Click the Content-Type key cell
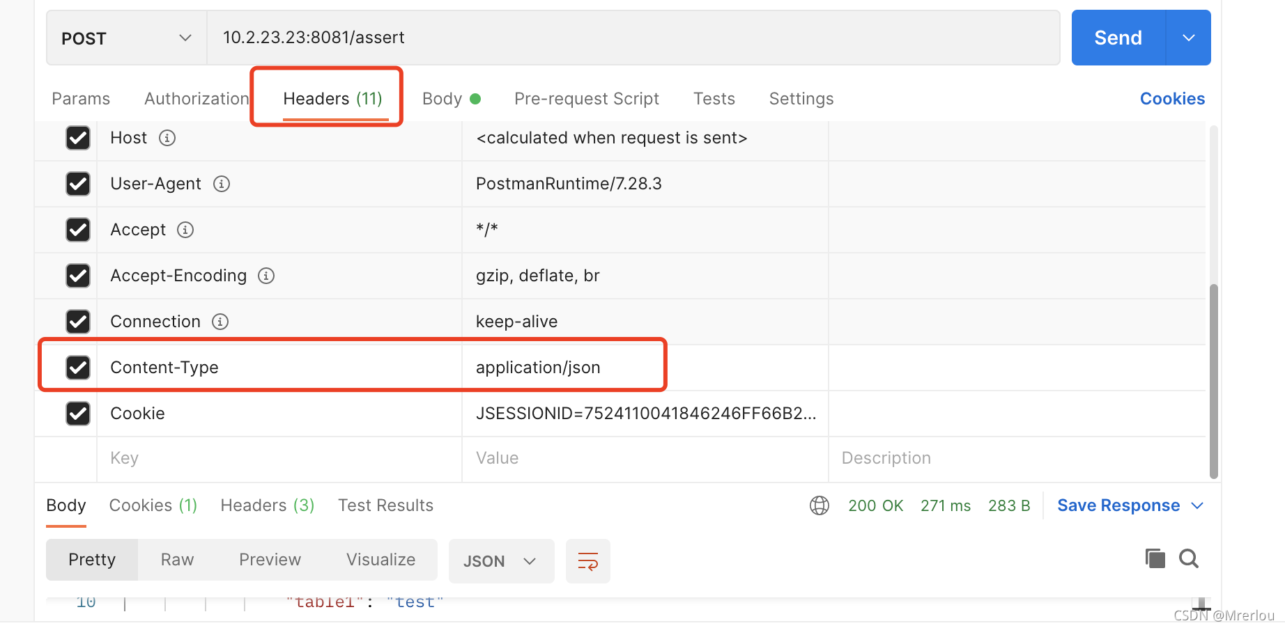1285x628 pixels. click(279, 368)
